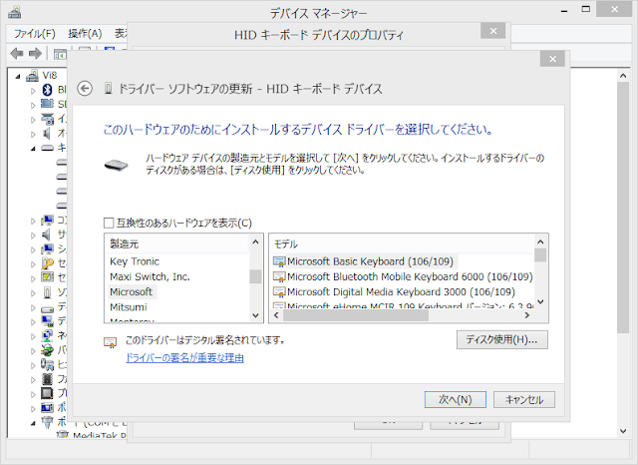638x465 pixels.
Task: Minimize the Device Manager window
Action: [x=564, y=10]
